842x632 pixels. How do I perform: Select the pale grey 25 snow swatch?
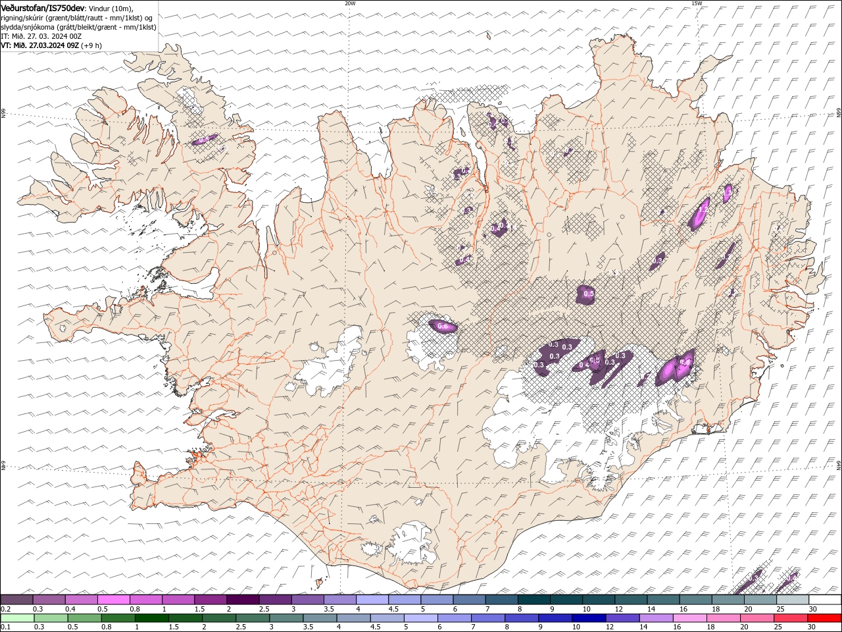point(793,600)
